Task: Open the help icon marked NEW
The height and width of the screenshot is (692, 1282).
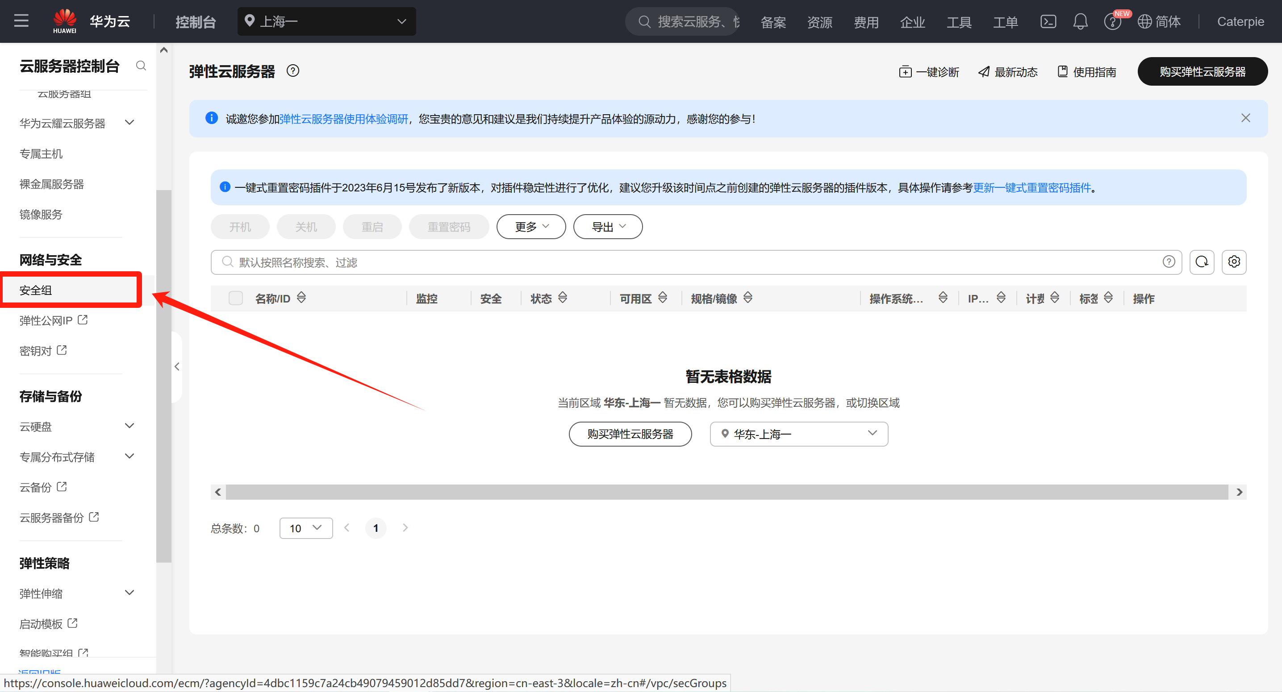Action: tap(1112, 21)
